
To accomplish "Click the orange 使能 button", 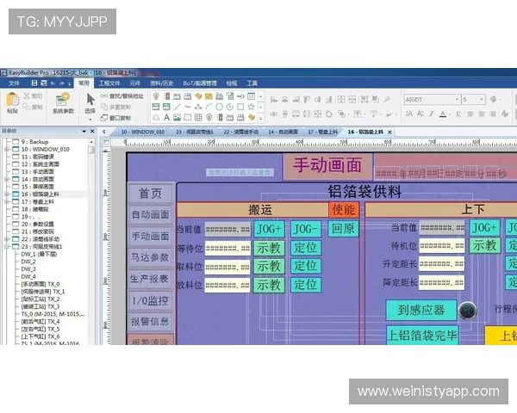I will point(344,210).
